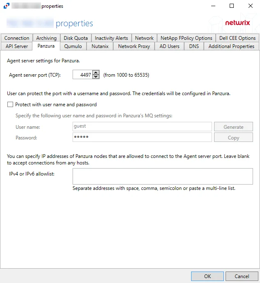Increase agent server port with up arrow
Screen dimensions: 260x283
click(96, 73)
